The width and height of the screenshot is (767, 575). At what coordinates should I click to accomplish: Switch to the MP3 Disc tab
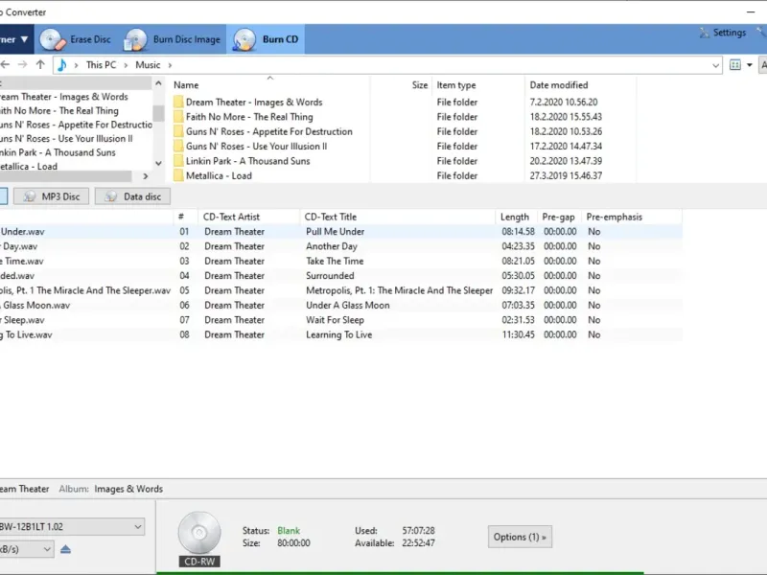52,196
